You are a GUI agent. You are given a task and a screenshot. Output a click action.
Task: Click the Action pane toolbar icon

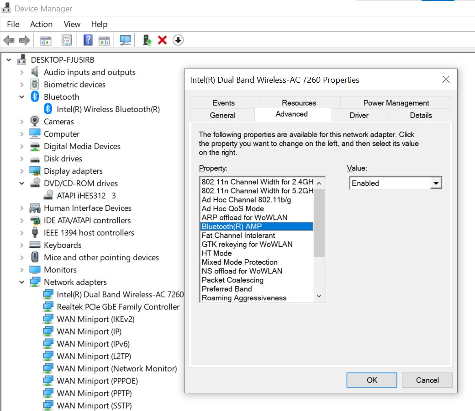tap(104, 40)
